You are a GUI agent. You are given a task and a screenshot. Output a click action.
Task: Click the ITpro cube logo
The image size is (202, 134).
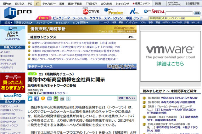tap(18, 13)
